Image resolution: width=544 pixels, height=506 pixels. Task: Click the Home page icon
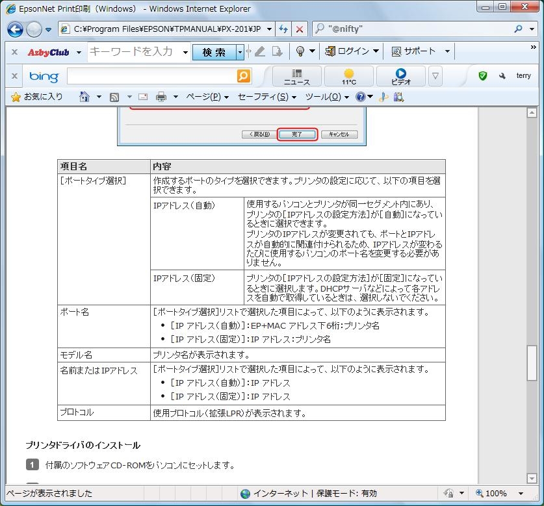84,97
